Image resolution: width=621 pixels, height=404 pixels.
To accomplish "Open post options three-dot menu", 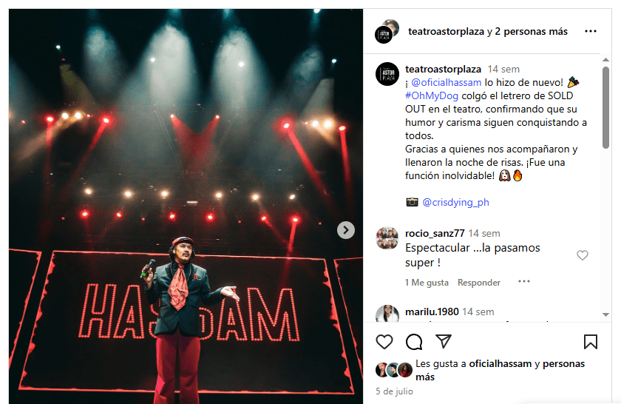I will 591,31.
